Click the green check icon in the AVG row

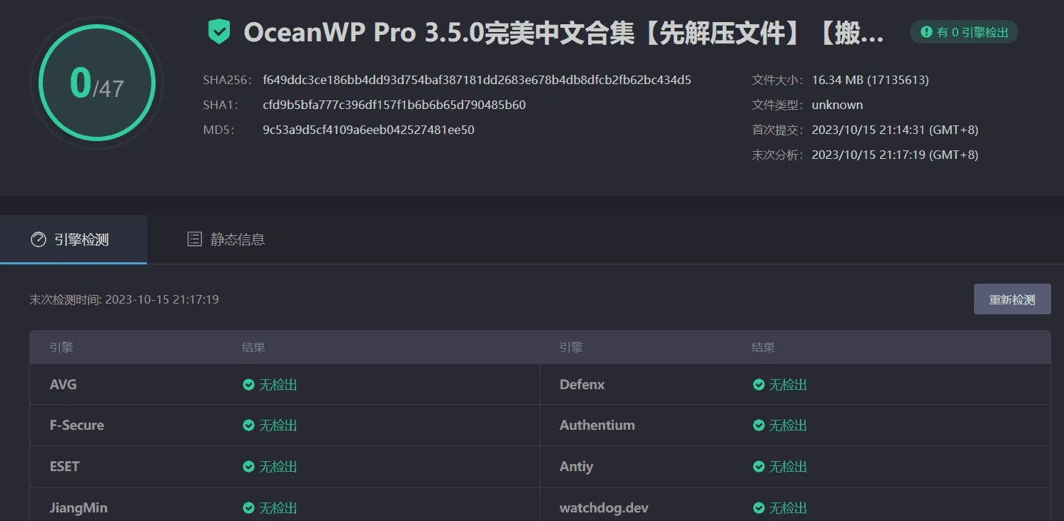[248, 385]
